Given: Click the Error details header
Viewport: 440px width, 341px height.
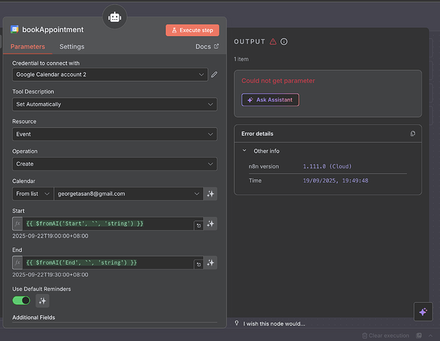Looking at the screenshot, I should pos(257,134).
